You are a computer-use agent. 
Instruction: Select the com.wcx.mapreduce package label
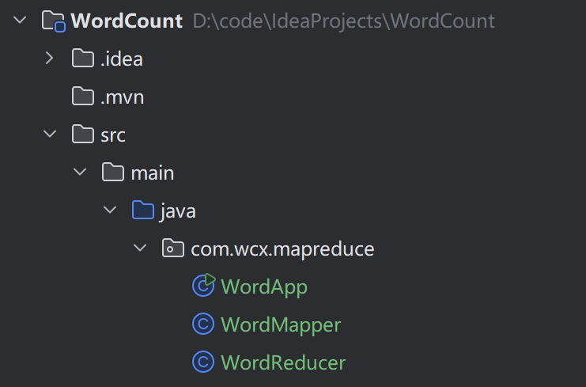pyautogui.click(x=282, y=249)
